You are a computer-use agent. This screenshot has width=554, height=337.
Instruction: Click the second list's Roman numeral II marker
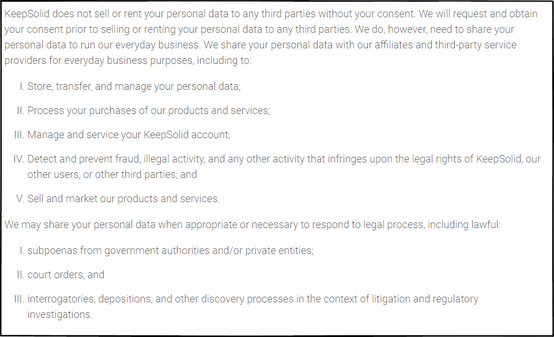tap(21, 275)
